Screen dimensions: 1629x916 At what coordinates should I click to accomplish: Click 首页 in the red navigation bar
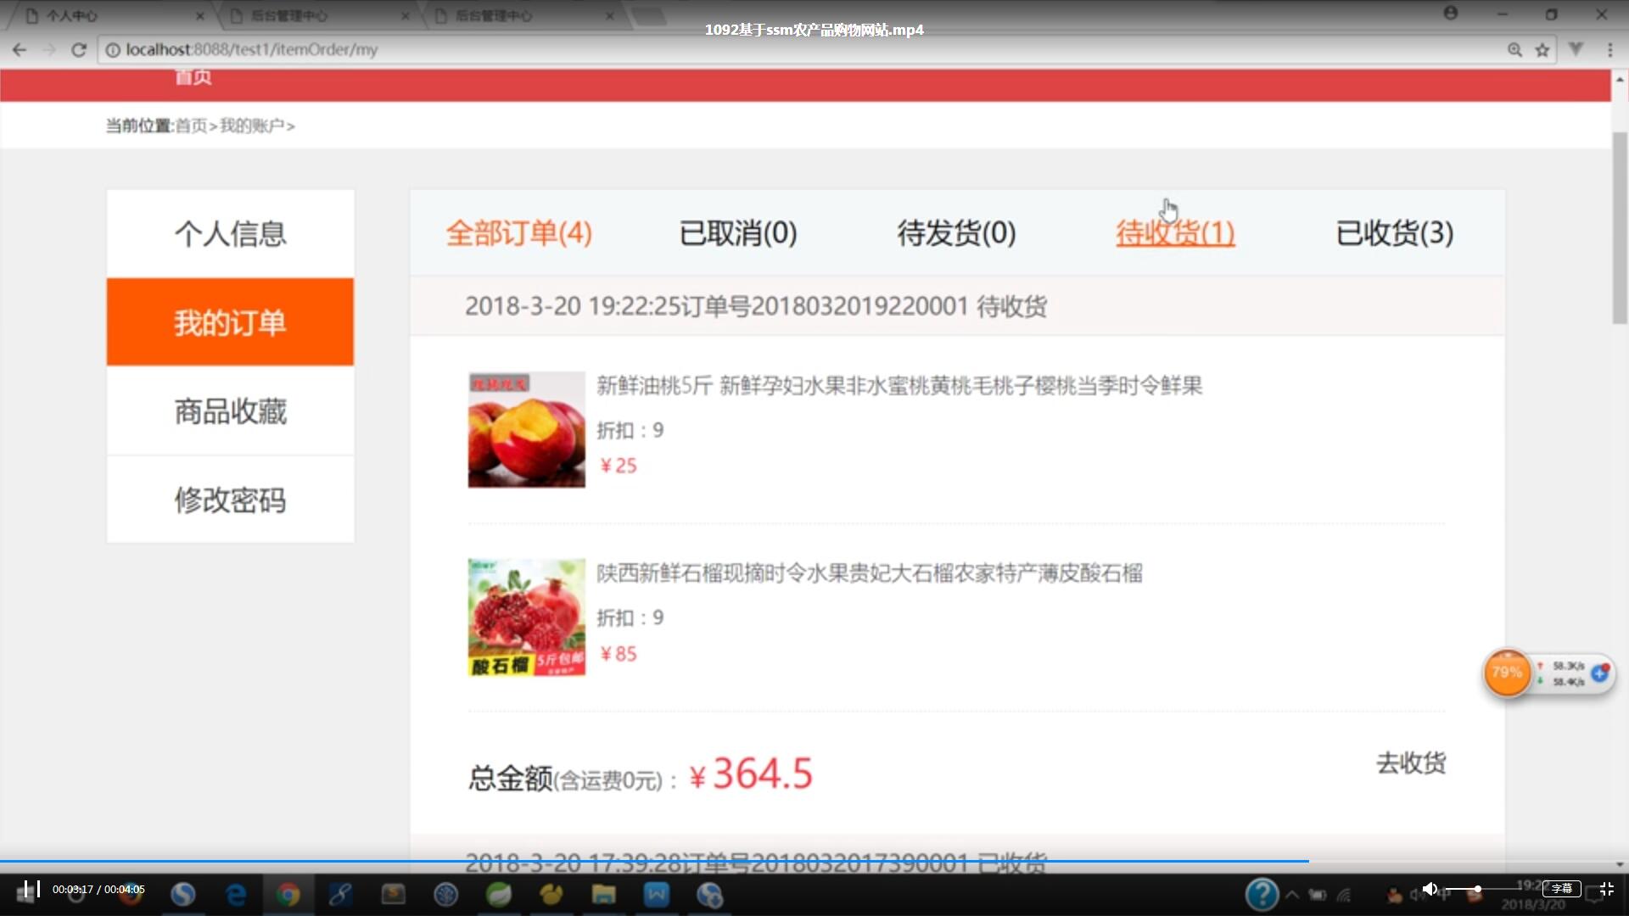[193, 77]
